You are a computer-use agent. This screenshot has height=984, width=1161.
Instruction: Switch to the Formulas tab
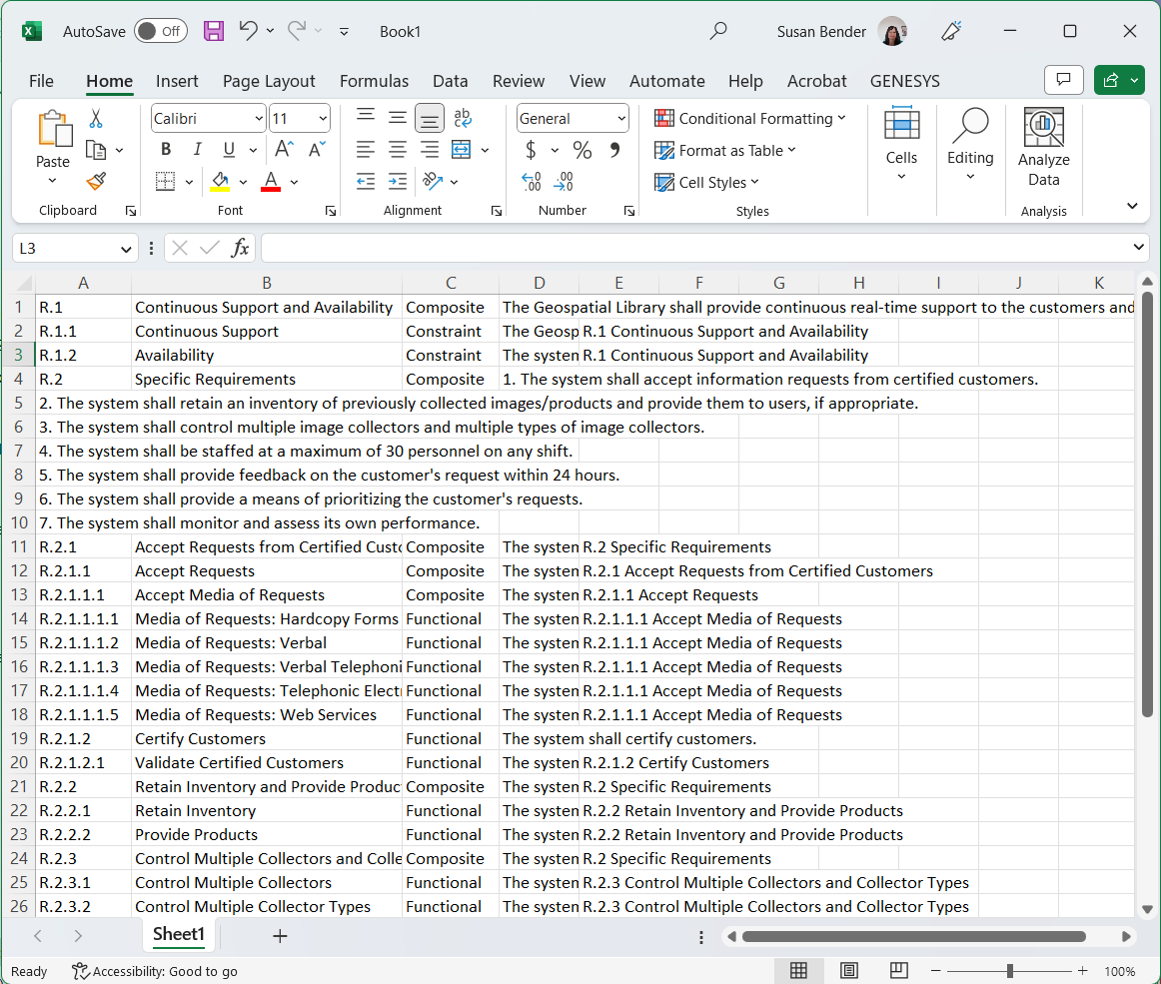click(374, 81)
